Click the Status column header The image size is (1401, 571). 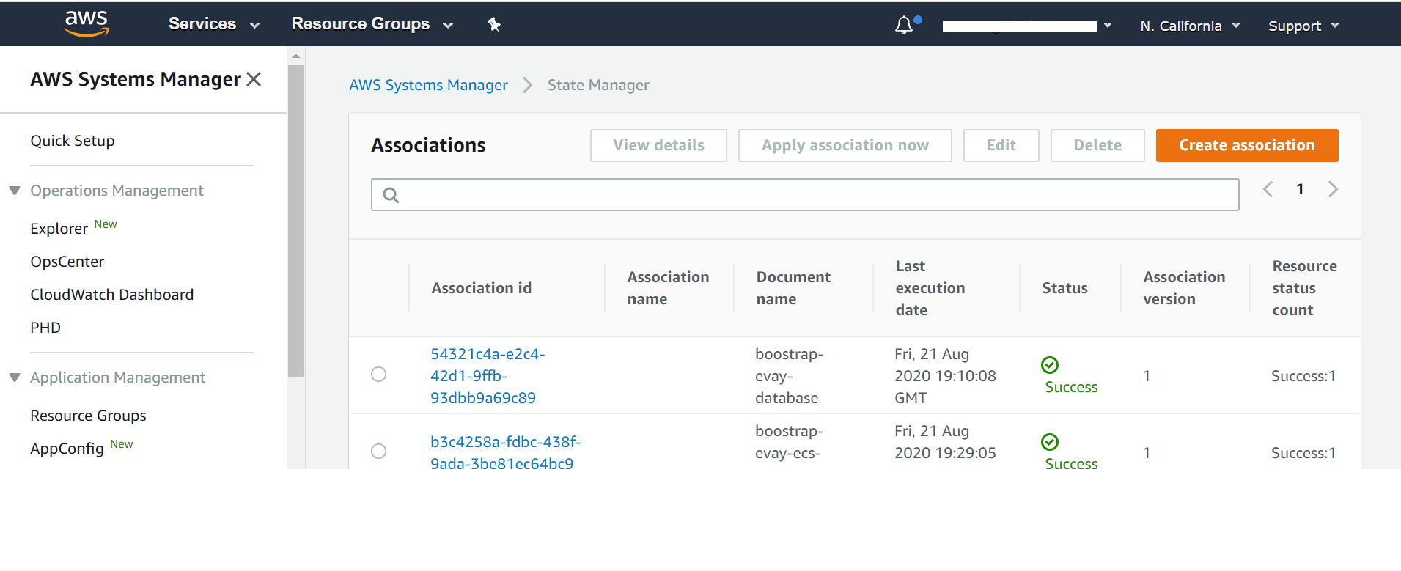point(1064,288)
